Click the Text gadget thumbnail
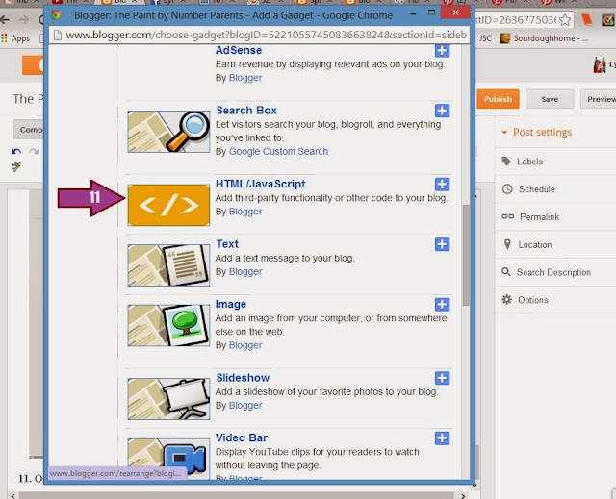This screenshot has height=499, width=616. pos(168,265)
